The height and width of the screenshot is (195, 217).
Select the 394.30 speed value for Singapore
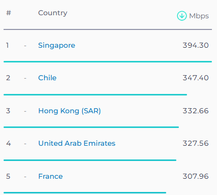[x=196, y=45]
